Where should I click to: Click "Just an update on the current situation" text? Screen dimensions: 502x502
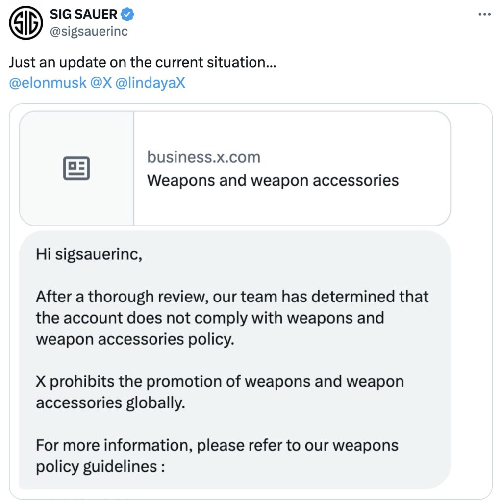pos(142,63)
